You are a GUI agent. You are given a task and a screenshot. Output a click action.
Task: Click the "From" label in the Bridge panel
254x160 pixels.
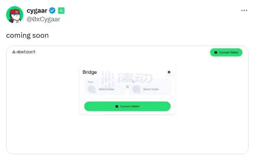(x=90, y=82)
